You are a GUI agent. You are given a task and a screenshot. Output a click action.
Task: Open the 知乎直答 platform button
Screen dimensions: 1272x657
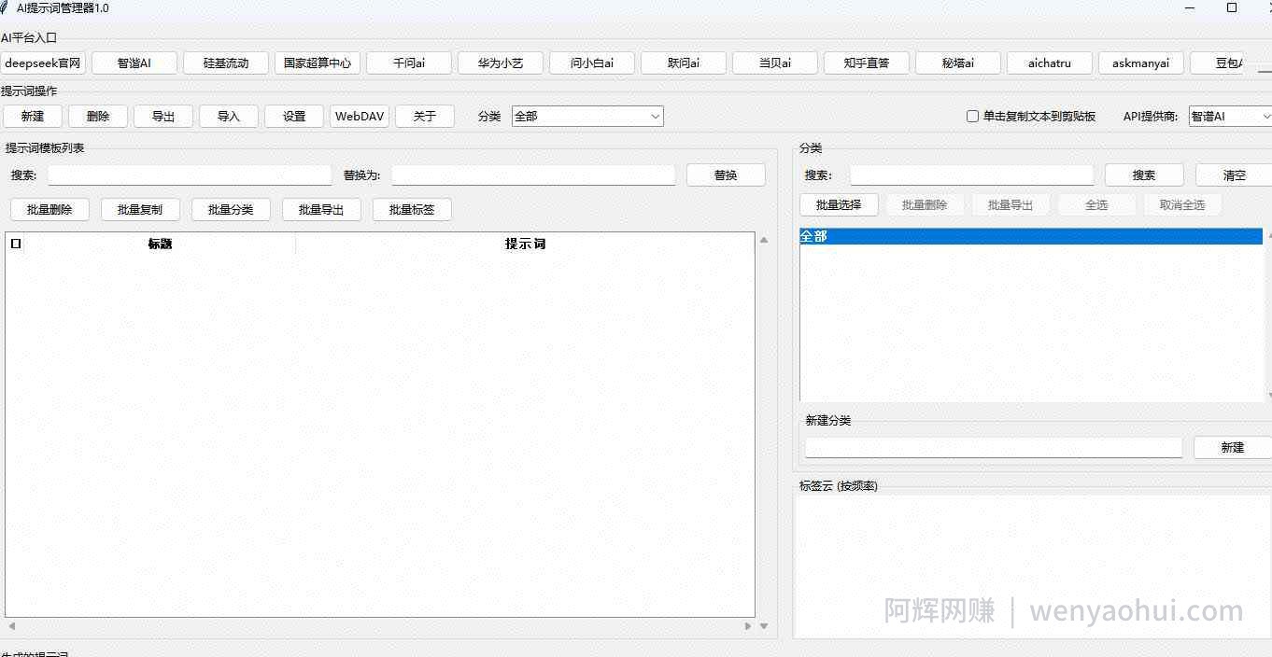(867, 63)
